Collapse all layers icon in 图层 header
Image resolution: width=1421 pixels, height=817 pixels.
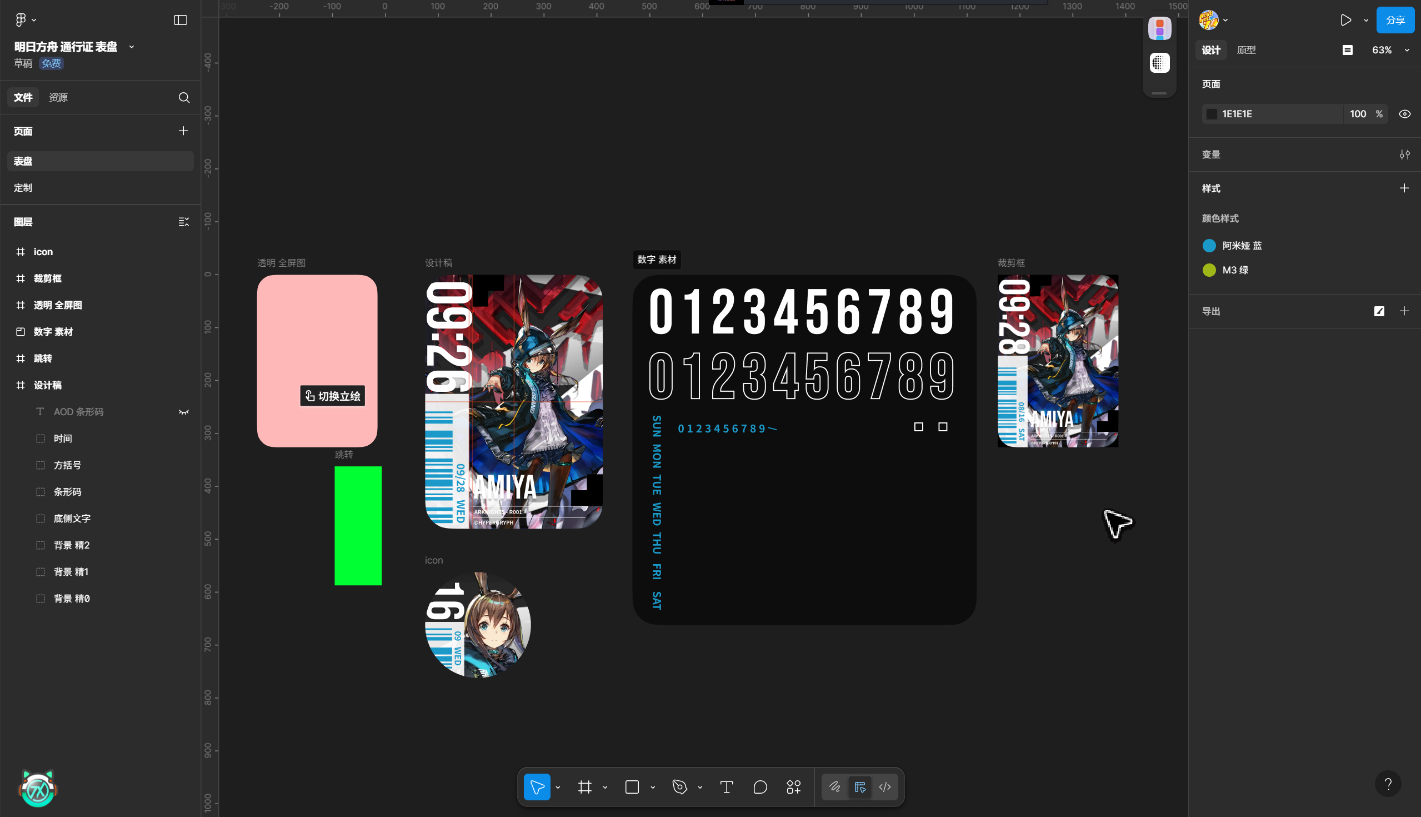tap(183, 222)
